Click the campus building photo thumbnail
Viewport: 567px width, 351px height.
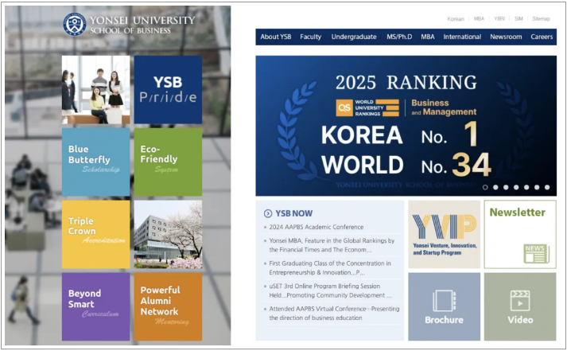(168, 234)
